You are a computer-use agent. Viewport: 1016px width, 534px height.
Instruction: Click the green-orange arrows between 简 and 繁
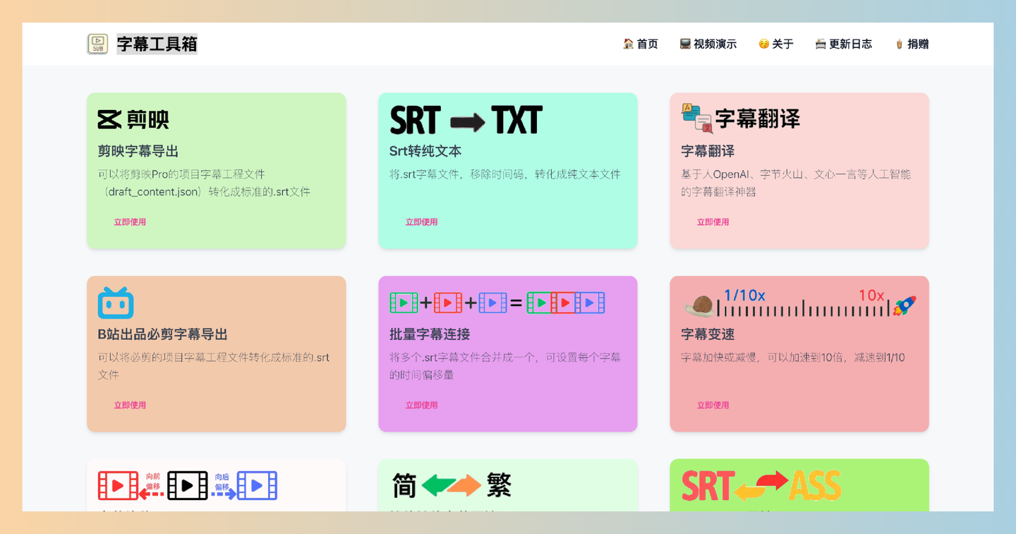452,485
